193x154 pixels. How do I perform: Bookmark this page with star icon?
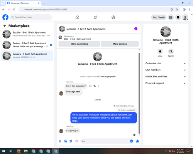(177, 10)
